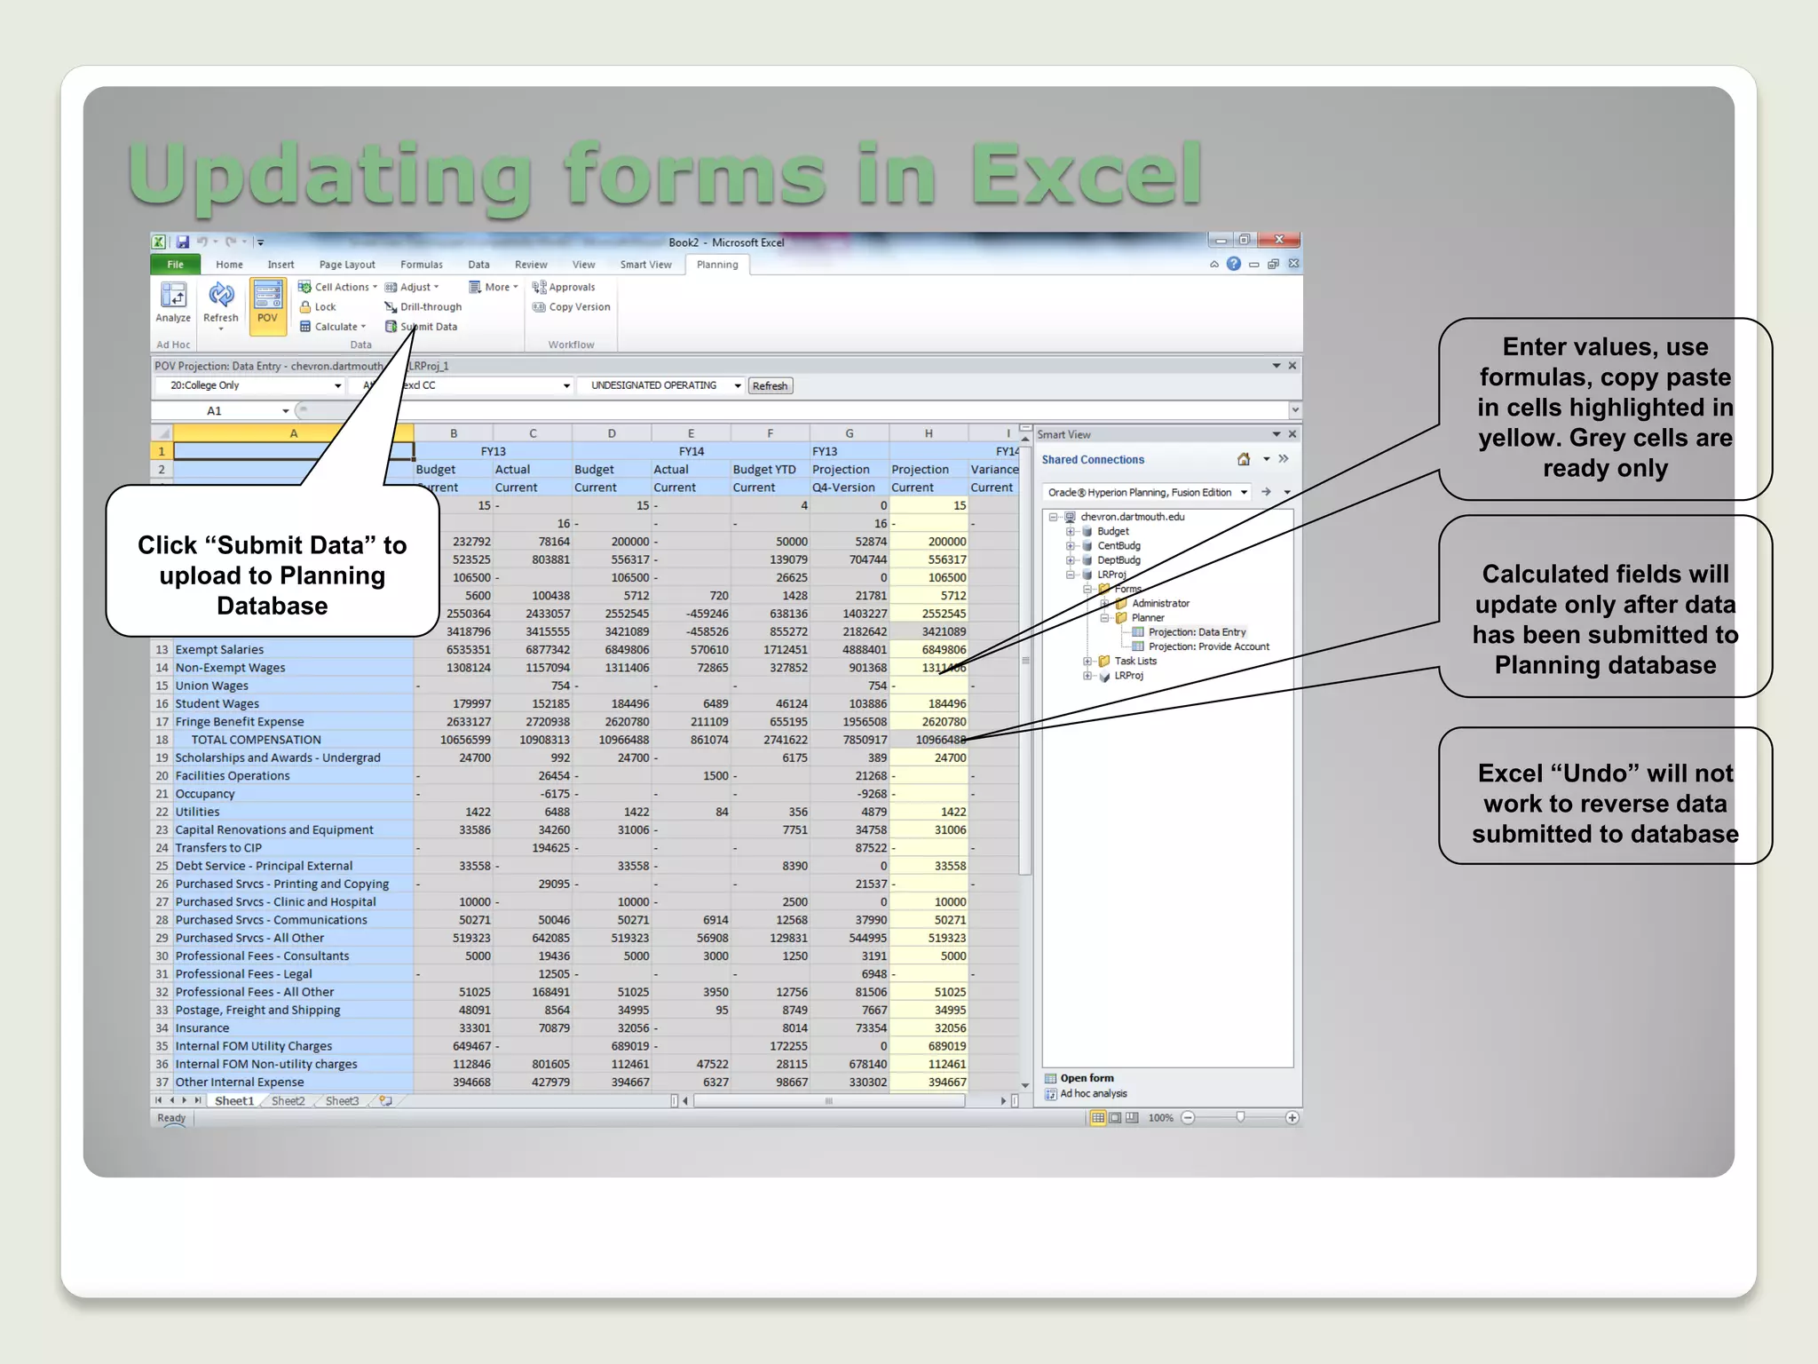Screen dimensions: 1818x1364
Task: Switch to the Formulas ribbon tab
Action: pyautogui.click(x=422, y=265)
